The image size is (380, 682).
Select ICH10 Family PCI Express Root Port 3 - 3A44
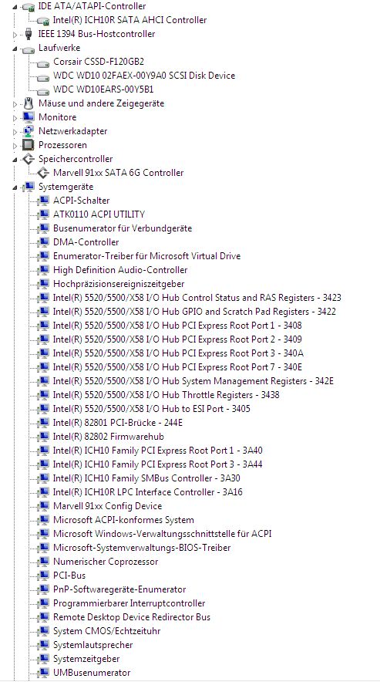click(158, 464)
